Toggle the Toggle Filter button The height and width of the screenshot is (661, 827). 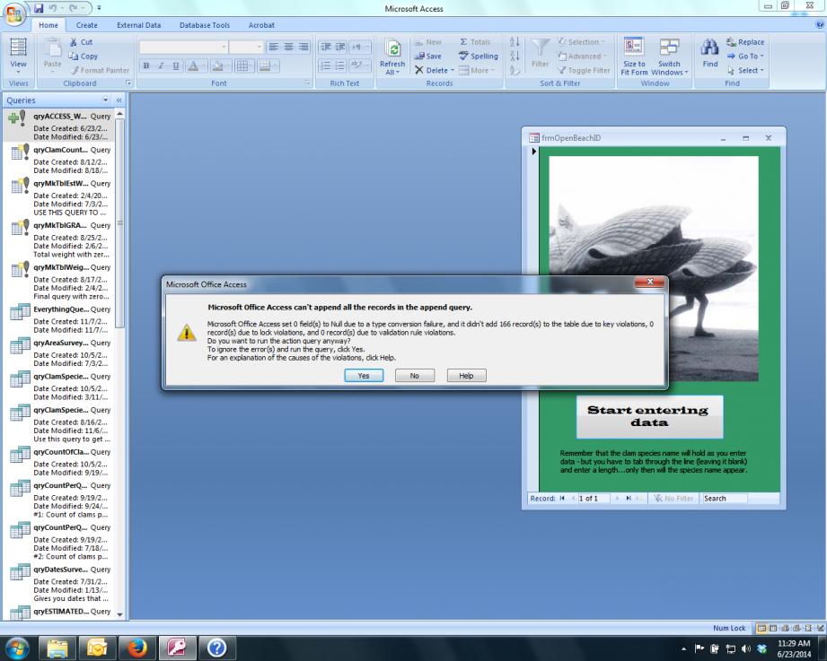point(584,70)
